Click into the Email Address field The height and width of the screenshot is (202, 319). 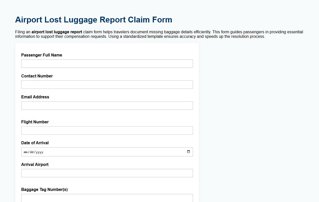(x=107, y=105)
